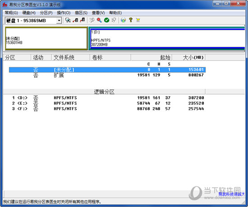Open the 分区(P) menu
This screenshot has width=248, height=207.
pyautogui.click(x=46, y=13)
